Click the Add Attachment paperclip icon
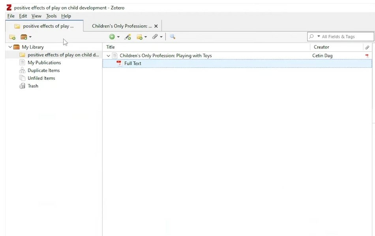The width and height of the screenshot is (375, 236). tap(155, 37)
